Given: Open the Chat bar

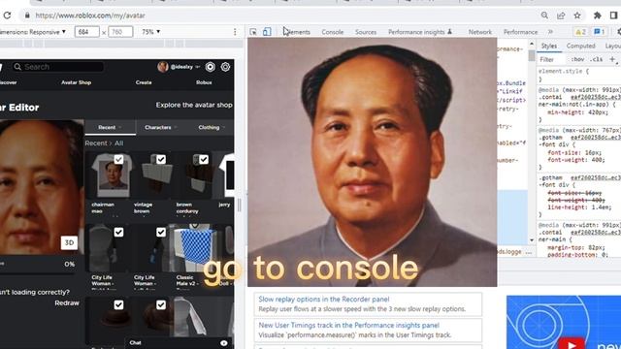Looking at the screenshot, I should (x=180, y=343).
